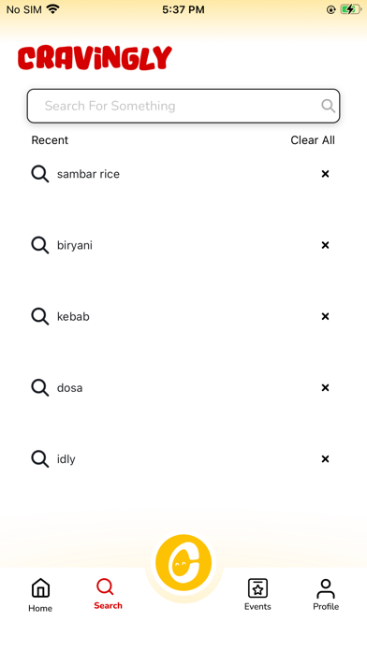Switch to the Profile tab
The image size is (367, 651).
[x=326, y=595]
